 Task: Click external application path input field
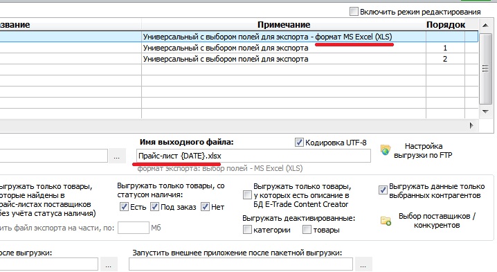(x=241, y=264)
